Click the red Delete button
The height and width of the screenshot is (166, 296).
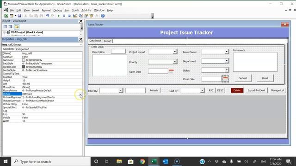[x=237, y=90]
